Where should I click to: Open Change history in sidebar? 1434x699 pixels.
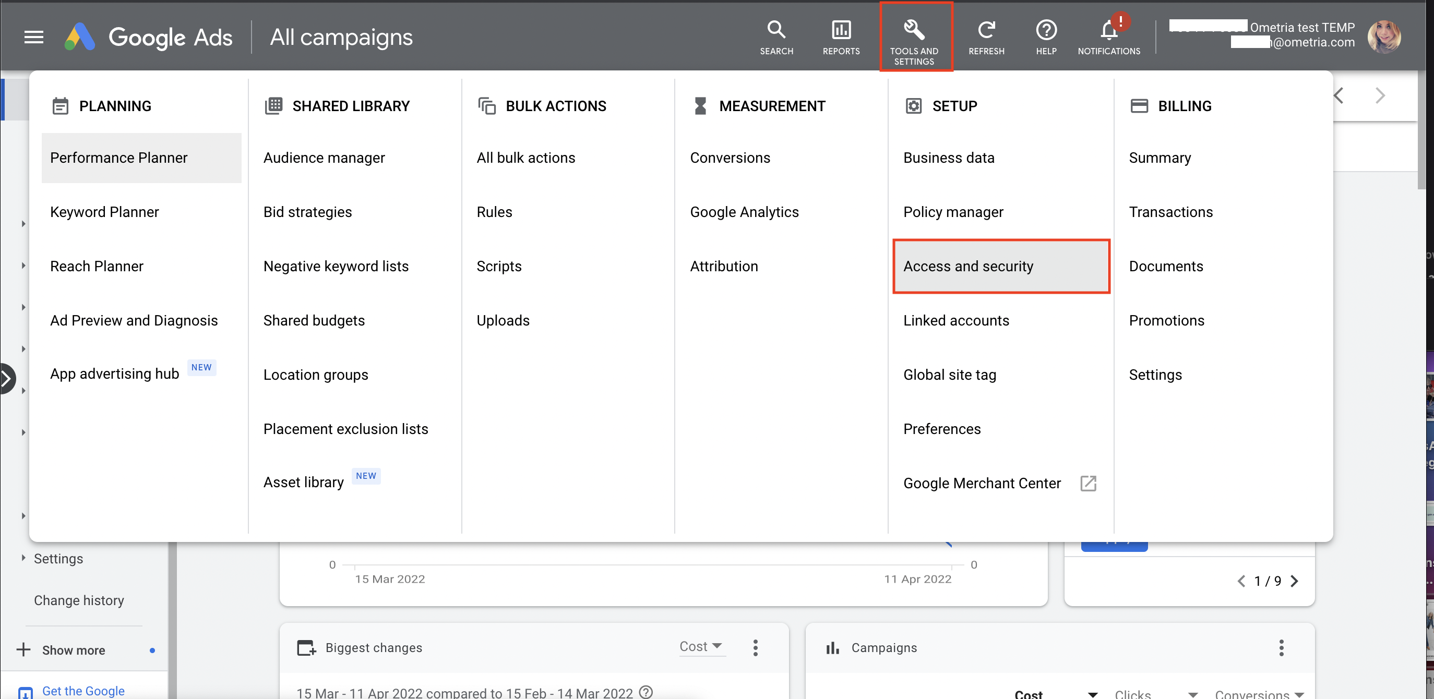[x=79, y=600]
